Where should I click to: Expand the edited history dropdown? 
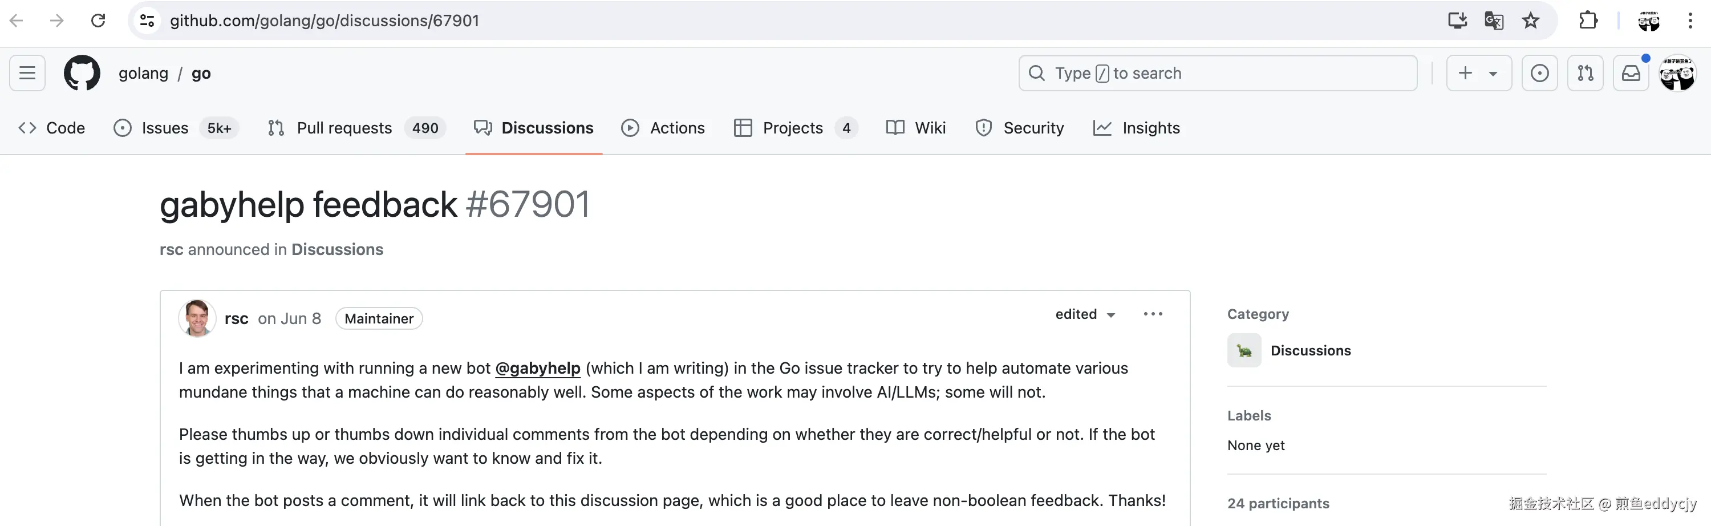coord(1085,314)
